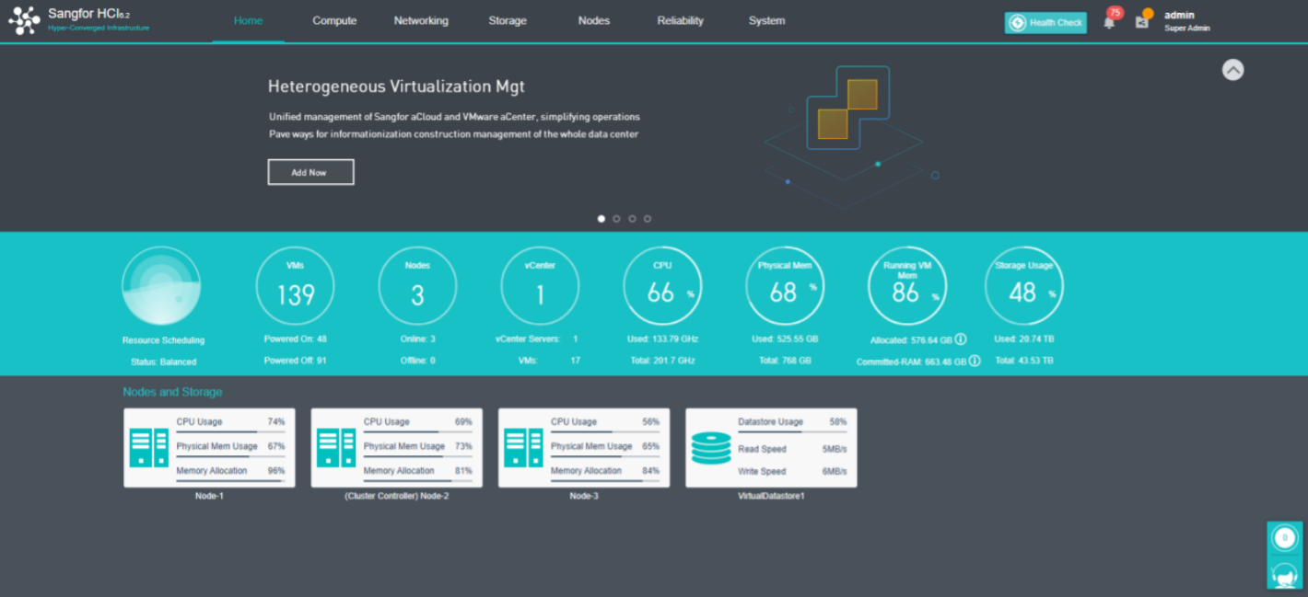Run the Health Check button
1308x597 pixels.
[1045, 23]
